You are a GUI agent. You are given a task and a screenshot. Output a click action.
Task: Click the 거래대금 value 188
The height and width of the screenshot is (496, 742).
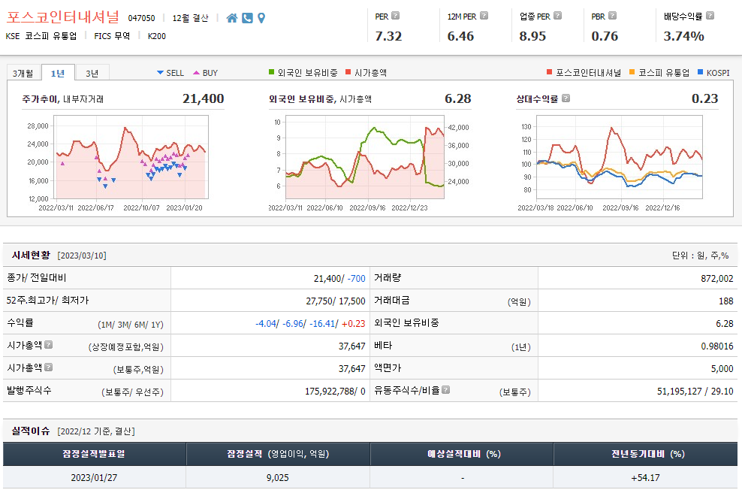tap(726, 301)
